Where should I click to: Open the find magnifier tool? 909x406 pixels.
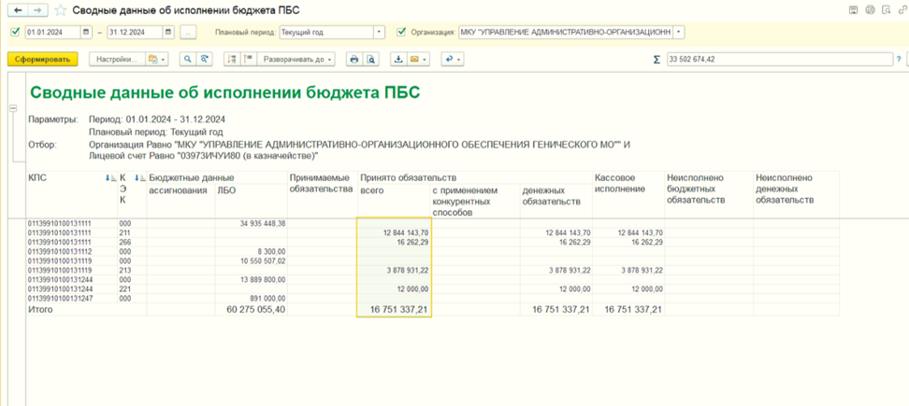point(187,59)
